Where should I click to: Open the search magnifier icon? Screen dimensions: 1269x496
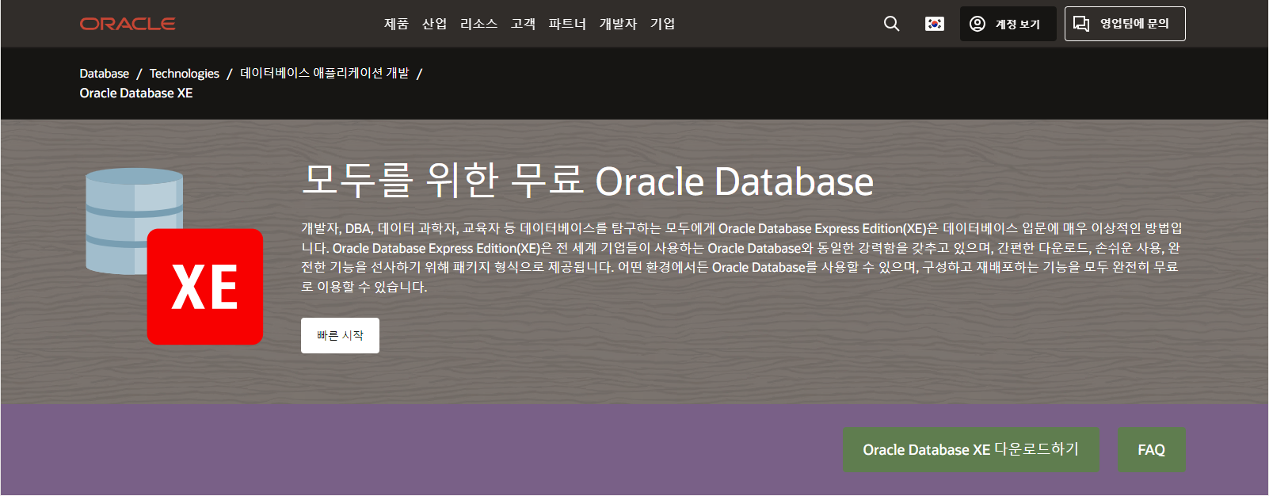pos(891,24)
